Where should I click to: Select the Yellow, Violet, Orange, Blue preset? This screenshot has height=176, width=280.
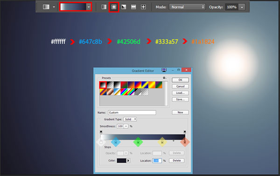click(103, 92)
